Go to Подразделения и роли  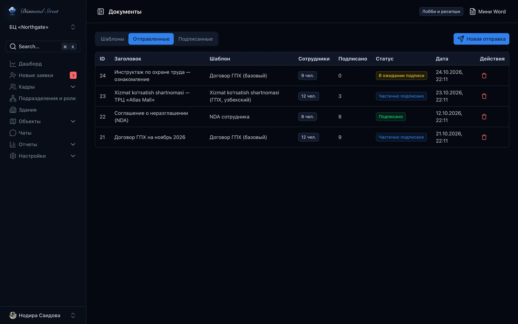(43, 98)
